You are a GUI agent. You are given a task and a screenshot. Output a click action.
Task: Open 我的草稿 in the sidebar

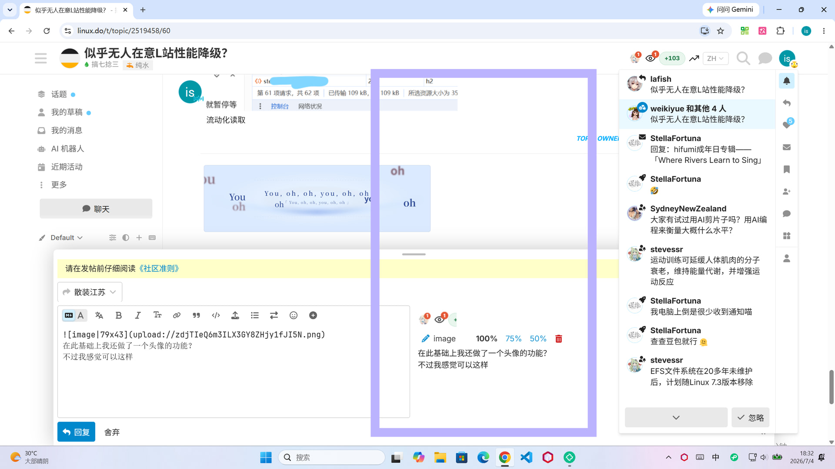tap(67, 112)
